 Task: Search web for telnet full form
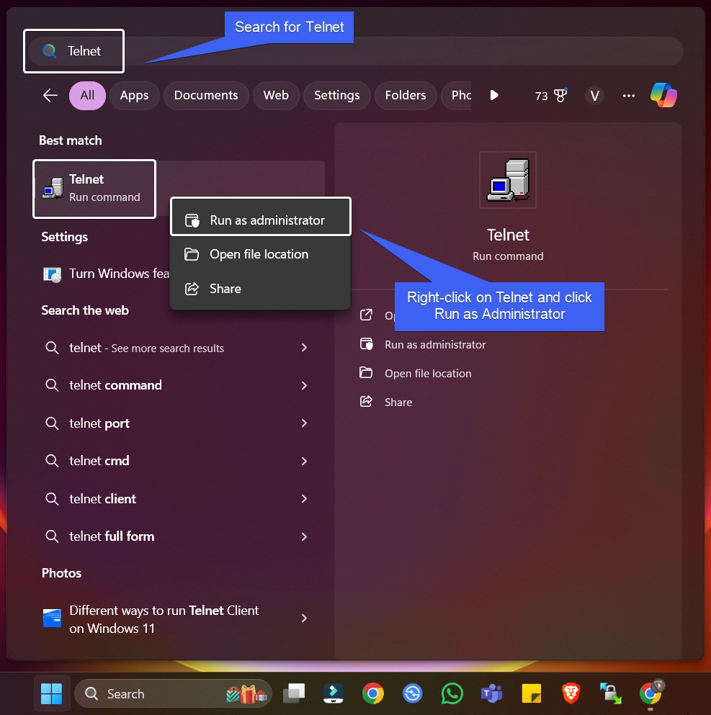tap(112, 536)
